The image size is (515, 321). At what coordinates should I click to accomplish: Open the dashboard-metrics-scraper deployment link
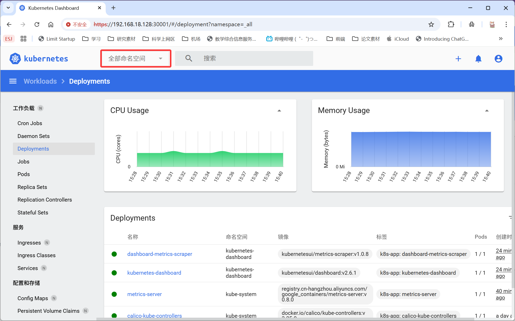[x=160, y=254]
